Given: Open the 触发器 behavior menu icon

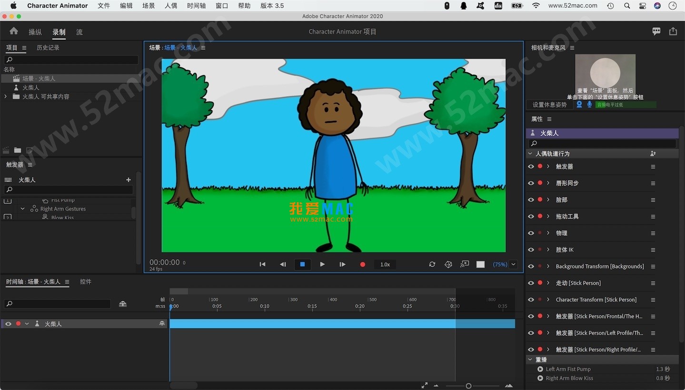Looking at the screenshot, I should 653,167.
